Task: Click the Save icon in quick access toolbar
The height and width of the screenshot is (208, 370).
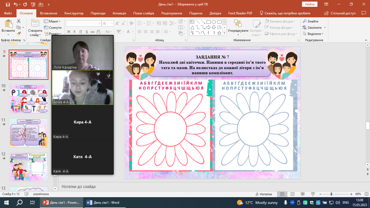Action: (x=8, y=5)
